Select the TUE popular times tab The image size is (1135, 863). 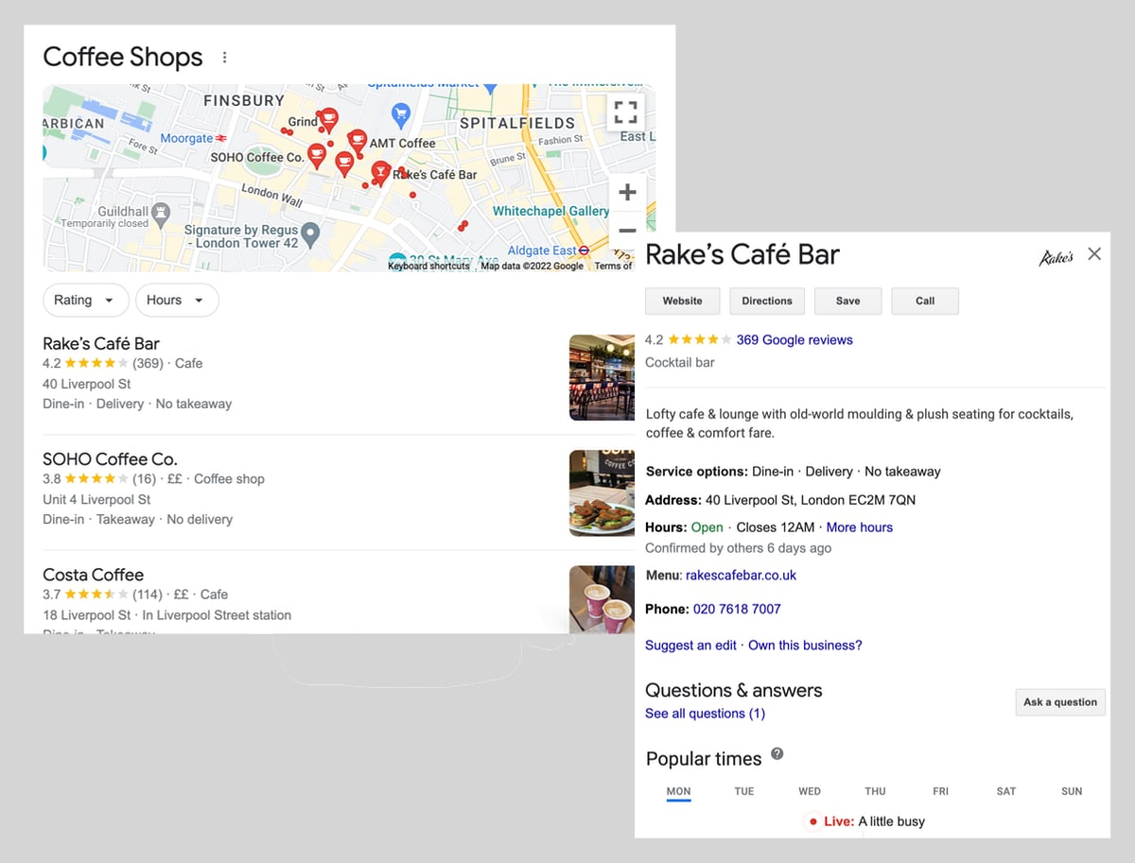pos(744,791)
